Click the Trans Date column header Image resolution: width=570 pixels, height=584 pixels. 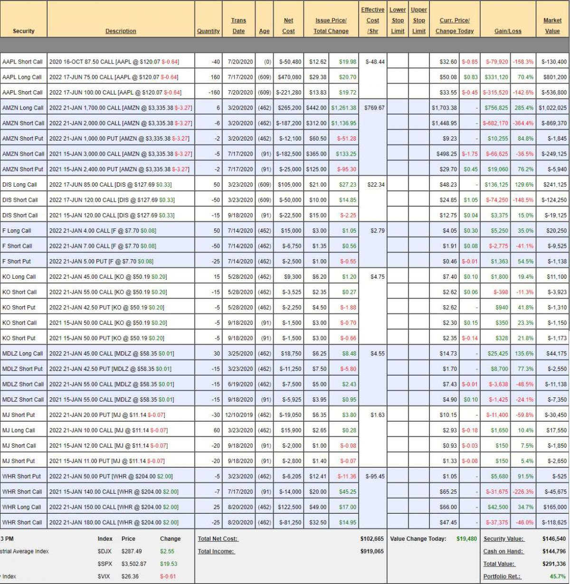(238, 26)
